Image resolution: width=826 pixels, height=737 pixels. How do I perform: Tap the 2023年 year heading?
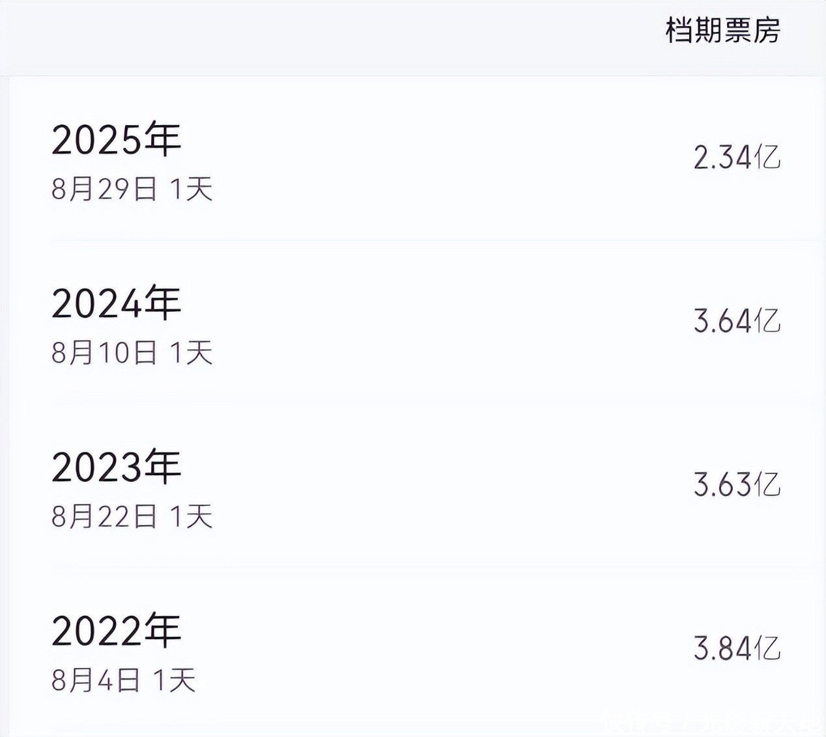[116, 467]
